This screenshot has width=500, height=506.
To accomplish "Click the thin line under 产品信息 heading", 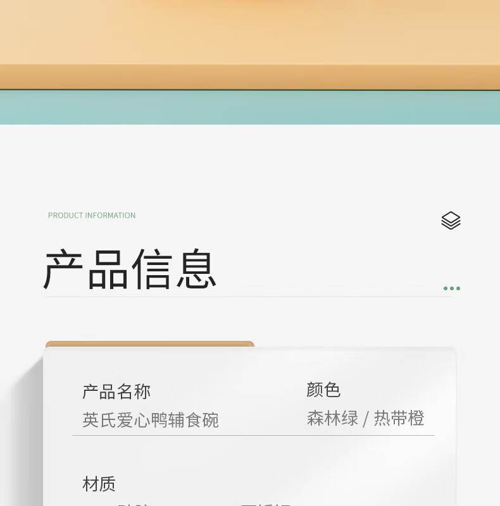I will coord(249,297).
